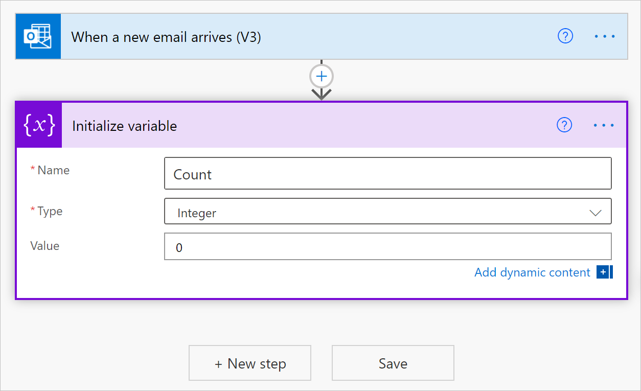641x391 pixels.
Task: Select the Name field containing Count
Action: click(x=387, y=173)
